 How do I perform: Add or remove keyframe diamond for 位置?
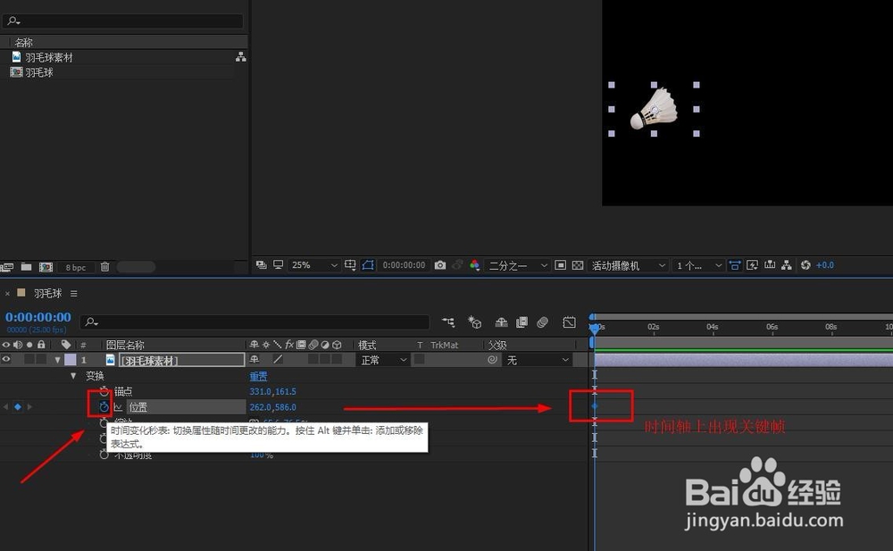(x=18, y=407)
